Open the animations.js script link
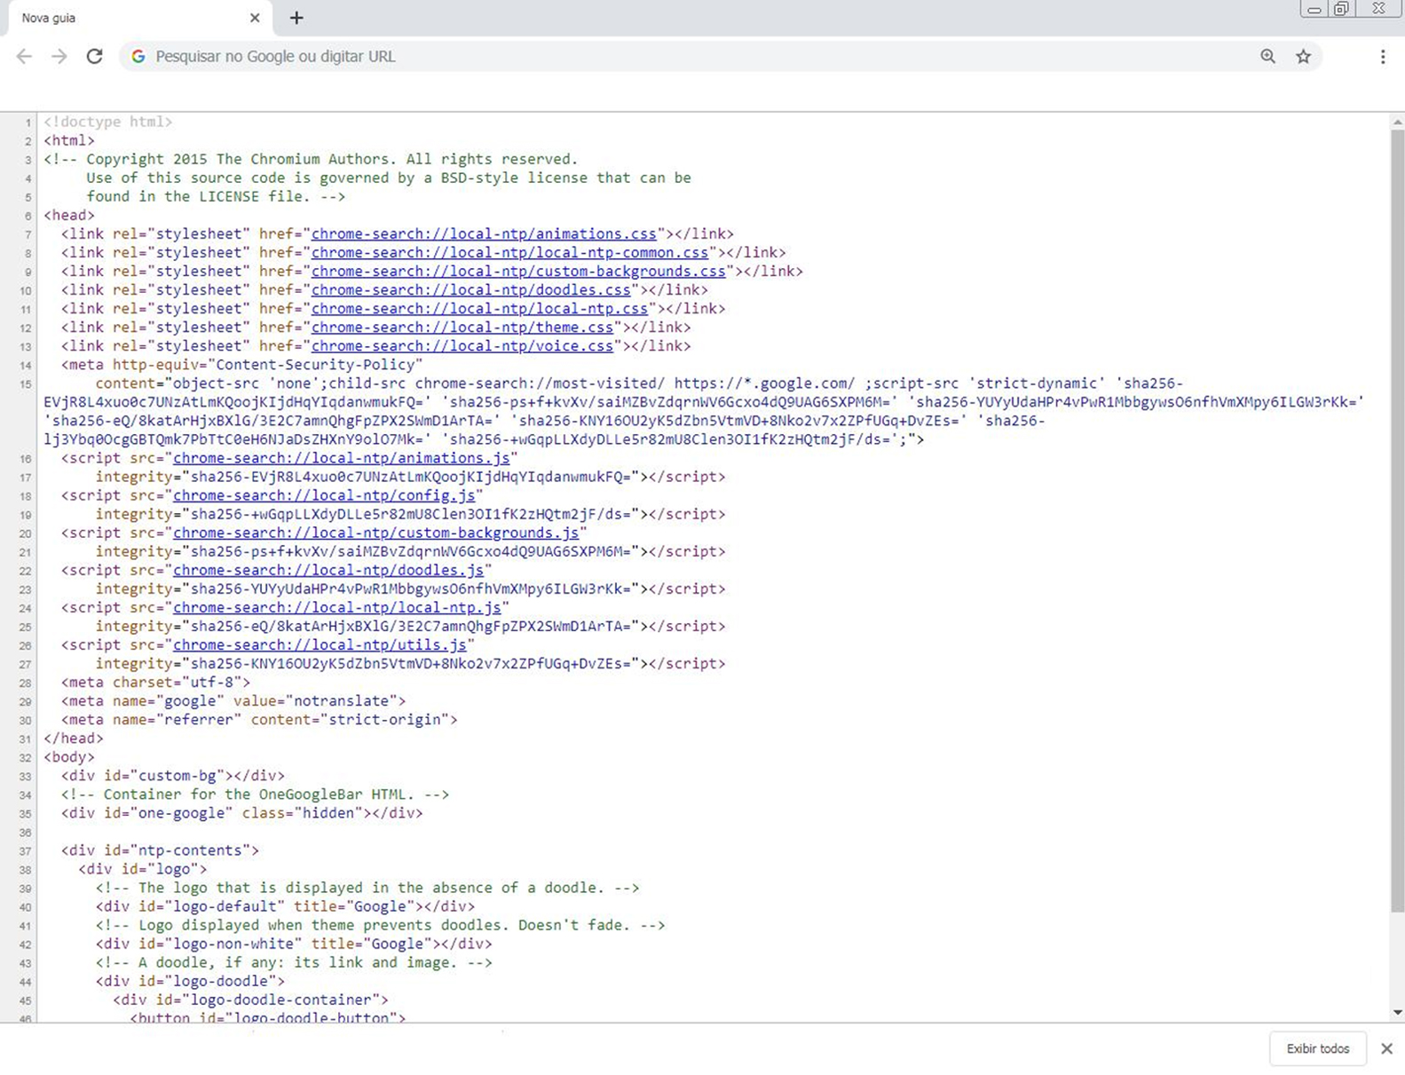1405x1075 pixels. pos(341,458)
